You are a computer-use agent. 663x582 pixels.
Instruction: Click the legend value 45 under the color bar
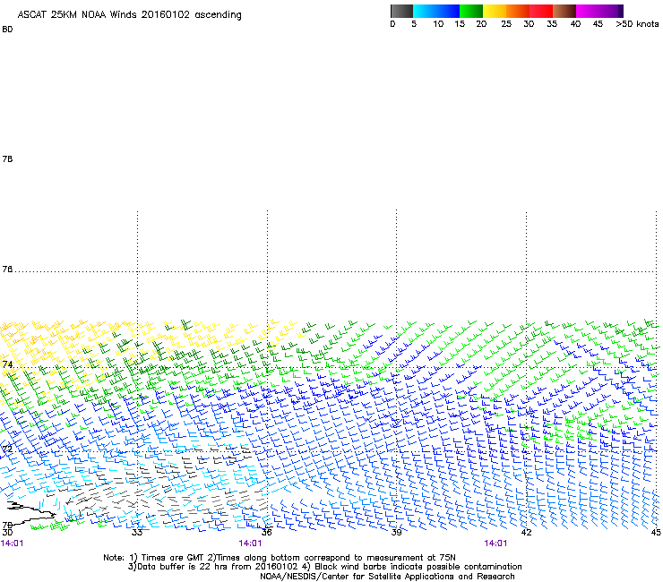[598, 24]
